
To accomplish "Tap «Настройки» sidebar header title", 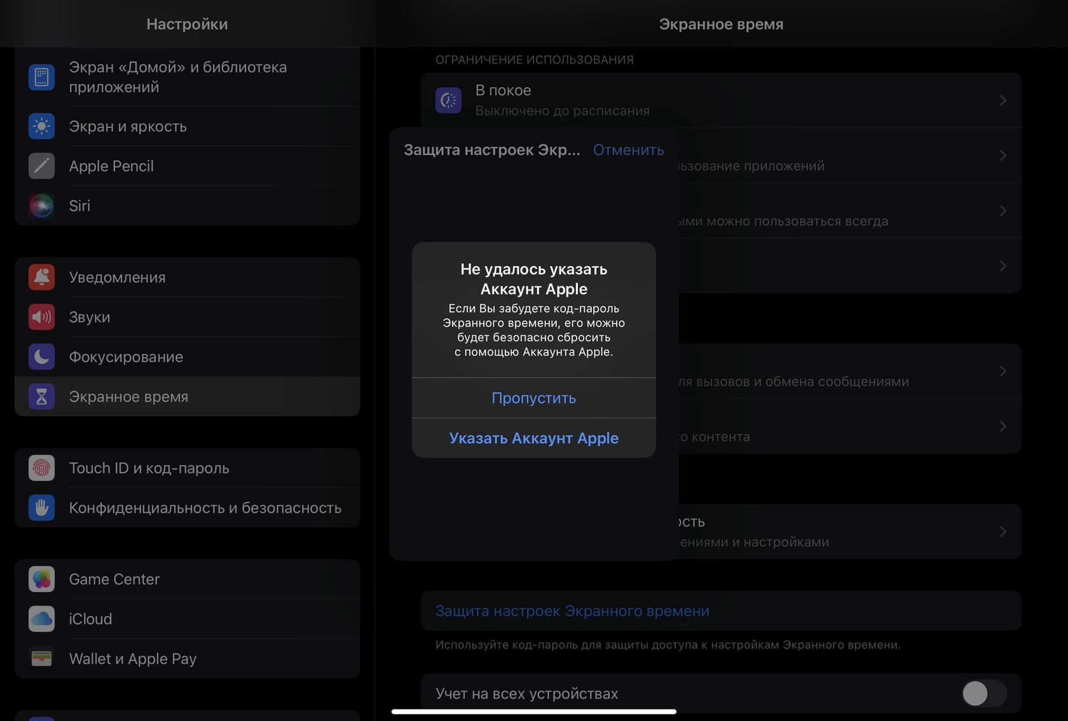I will tap(187, 24).
